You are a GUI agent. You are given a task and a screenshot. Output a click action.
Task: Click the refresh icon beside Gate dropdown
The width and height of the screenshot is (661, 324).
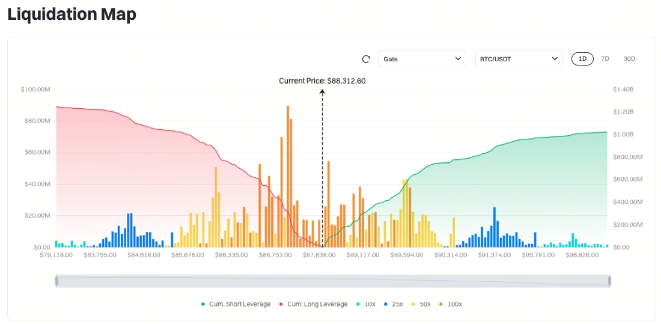click(366, 59)
